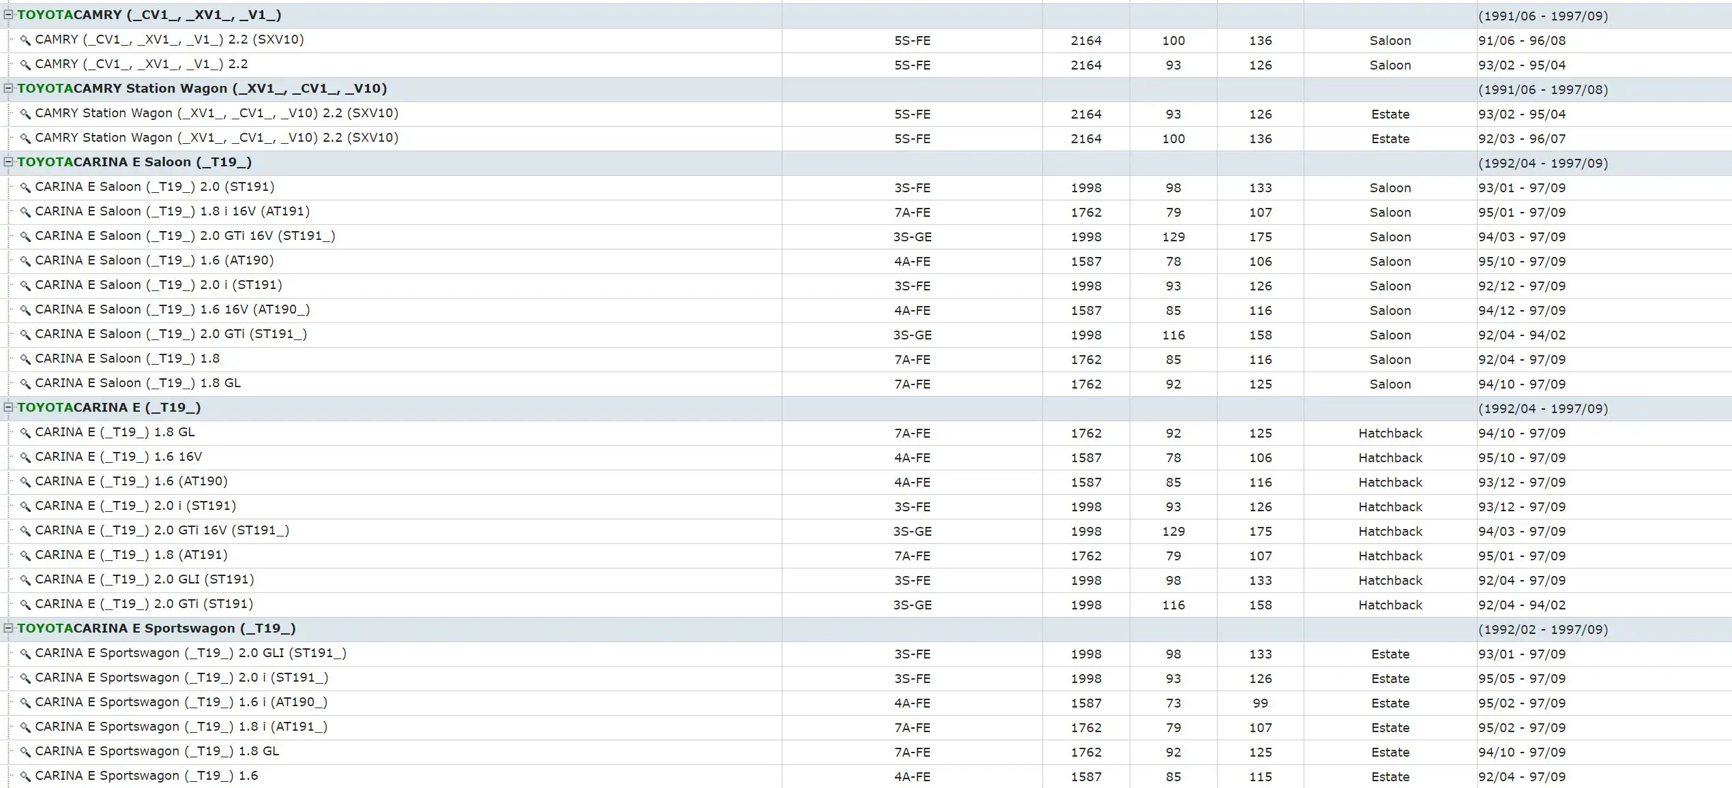Open magnifier for CARINA E (_T19_) 2.0 GLI (ST191)
Image resolution: width=1732 pixels, height=788 pixels.
25,580
